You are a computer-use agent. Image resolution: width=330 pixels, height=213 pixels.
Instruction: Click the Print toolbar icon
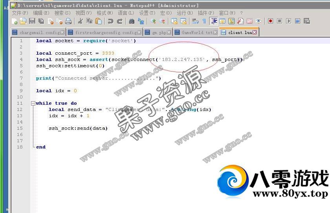[x=68, y=21]
